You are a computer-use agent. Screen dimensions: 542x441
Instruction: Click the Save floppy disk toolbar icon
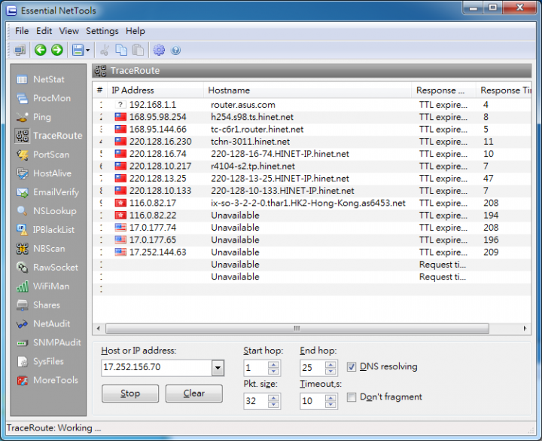pyautogui.click(x=78, y=51)
